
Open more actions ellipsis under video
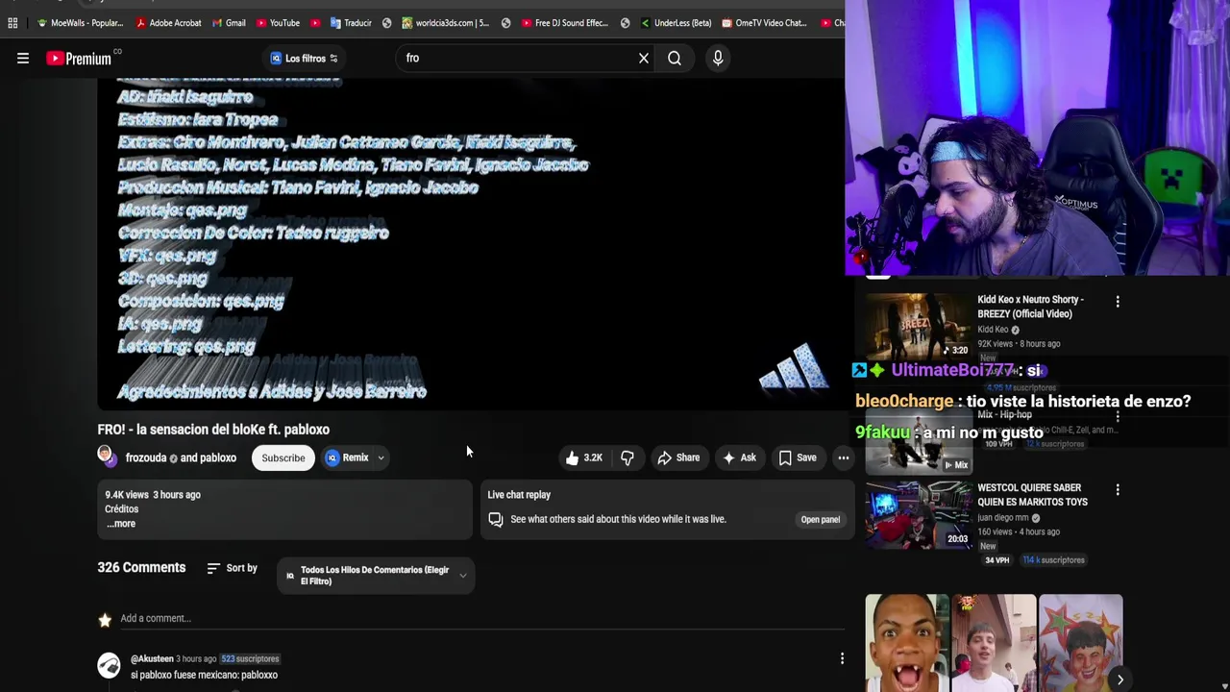click(x=843, y=458)
